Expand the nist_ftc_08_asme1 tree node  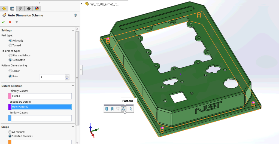(x=82, y=4)
